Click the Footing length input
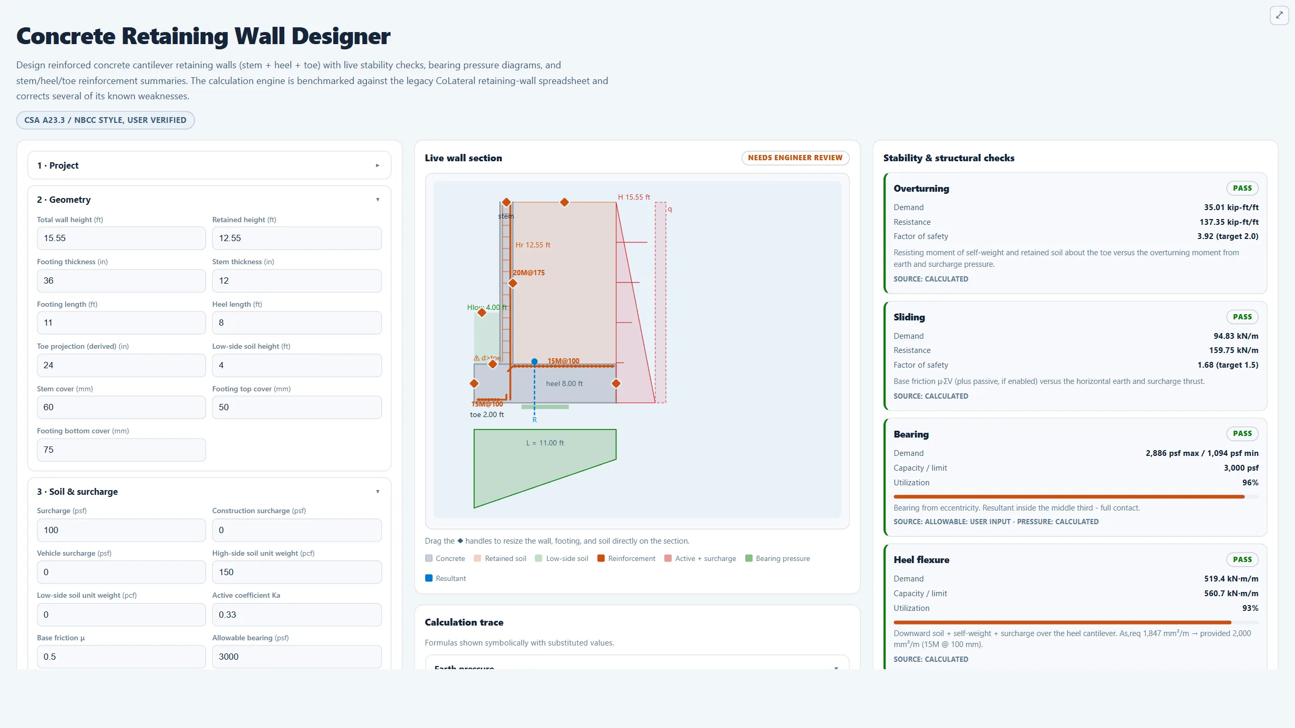 tap(121, 323)
